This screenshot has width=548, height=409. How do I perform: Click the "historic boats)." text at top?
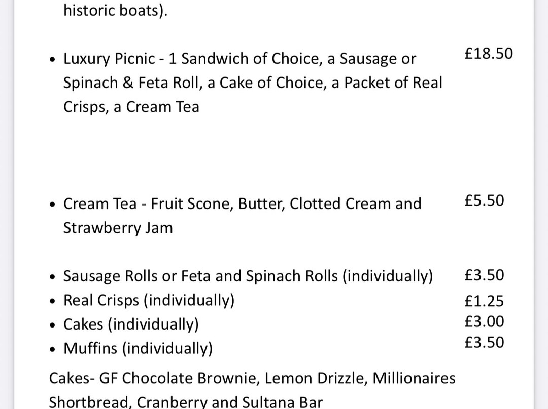[x=115, y=11]
